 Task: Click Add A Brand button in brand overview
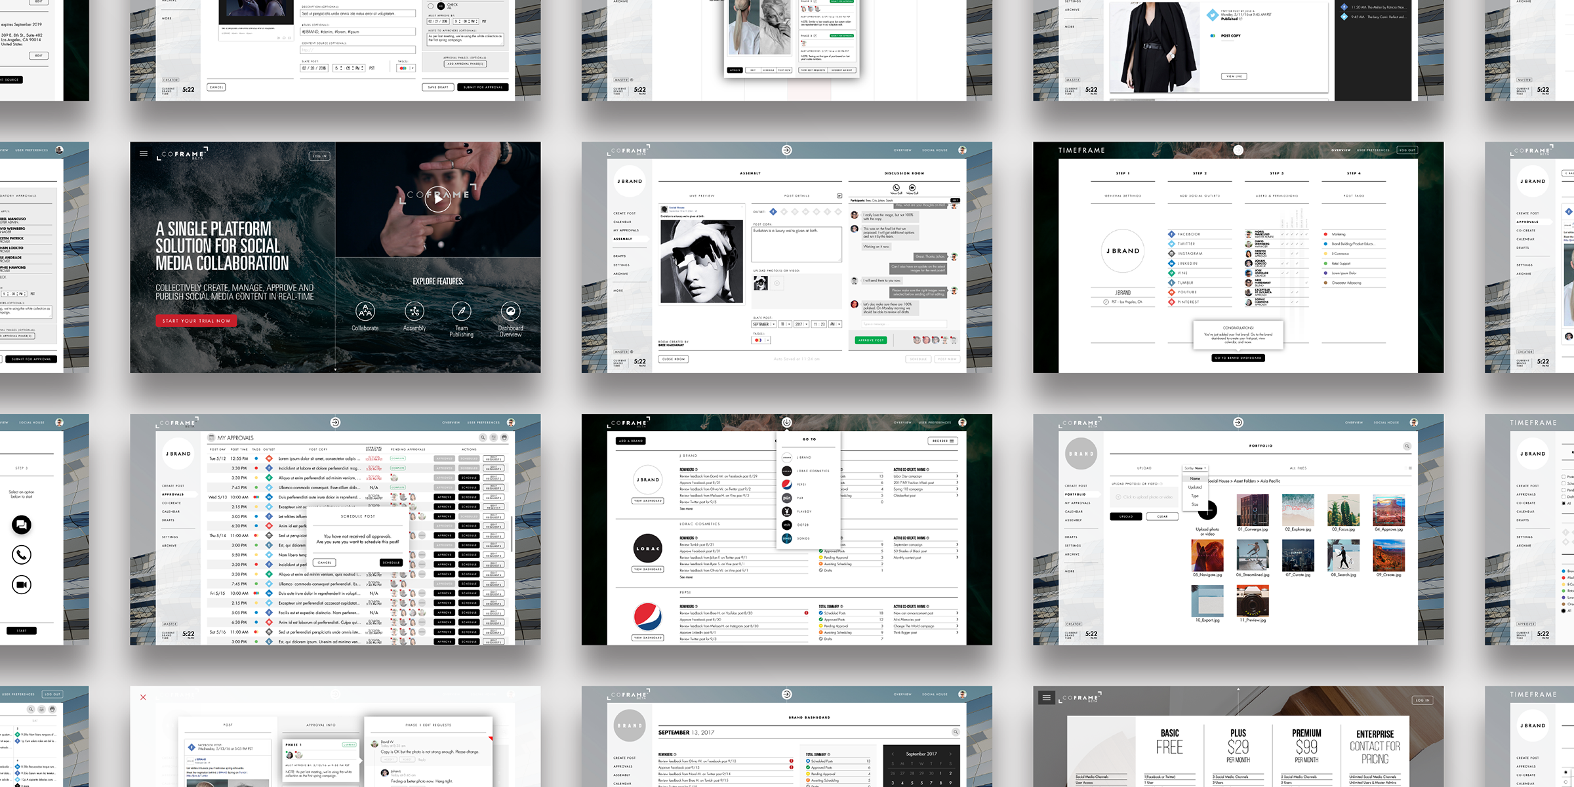(x=631, y=441)
